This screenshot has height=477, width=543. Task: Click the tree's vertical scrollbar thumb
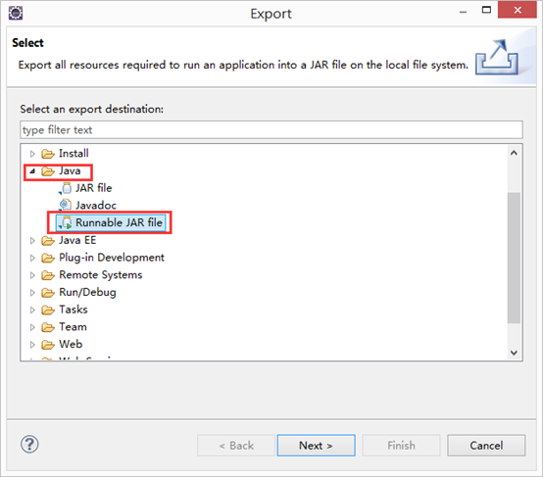tap(514, 258)
